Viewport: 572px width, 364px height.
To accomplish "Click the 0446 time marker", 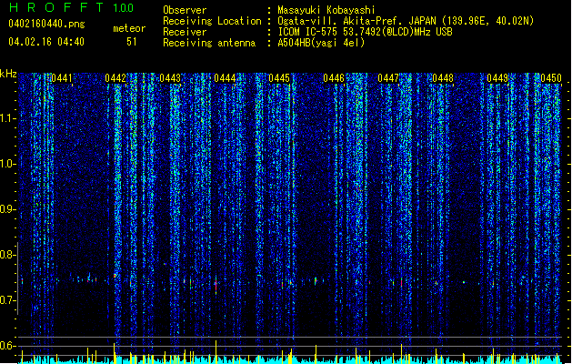I will click(x=334, y=78).
